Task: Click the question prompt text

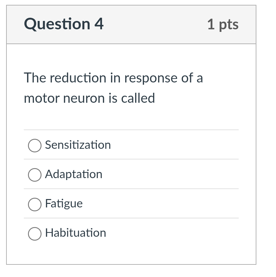Action: 113,88
